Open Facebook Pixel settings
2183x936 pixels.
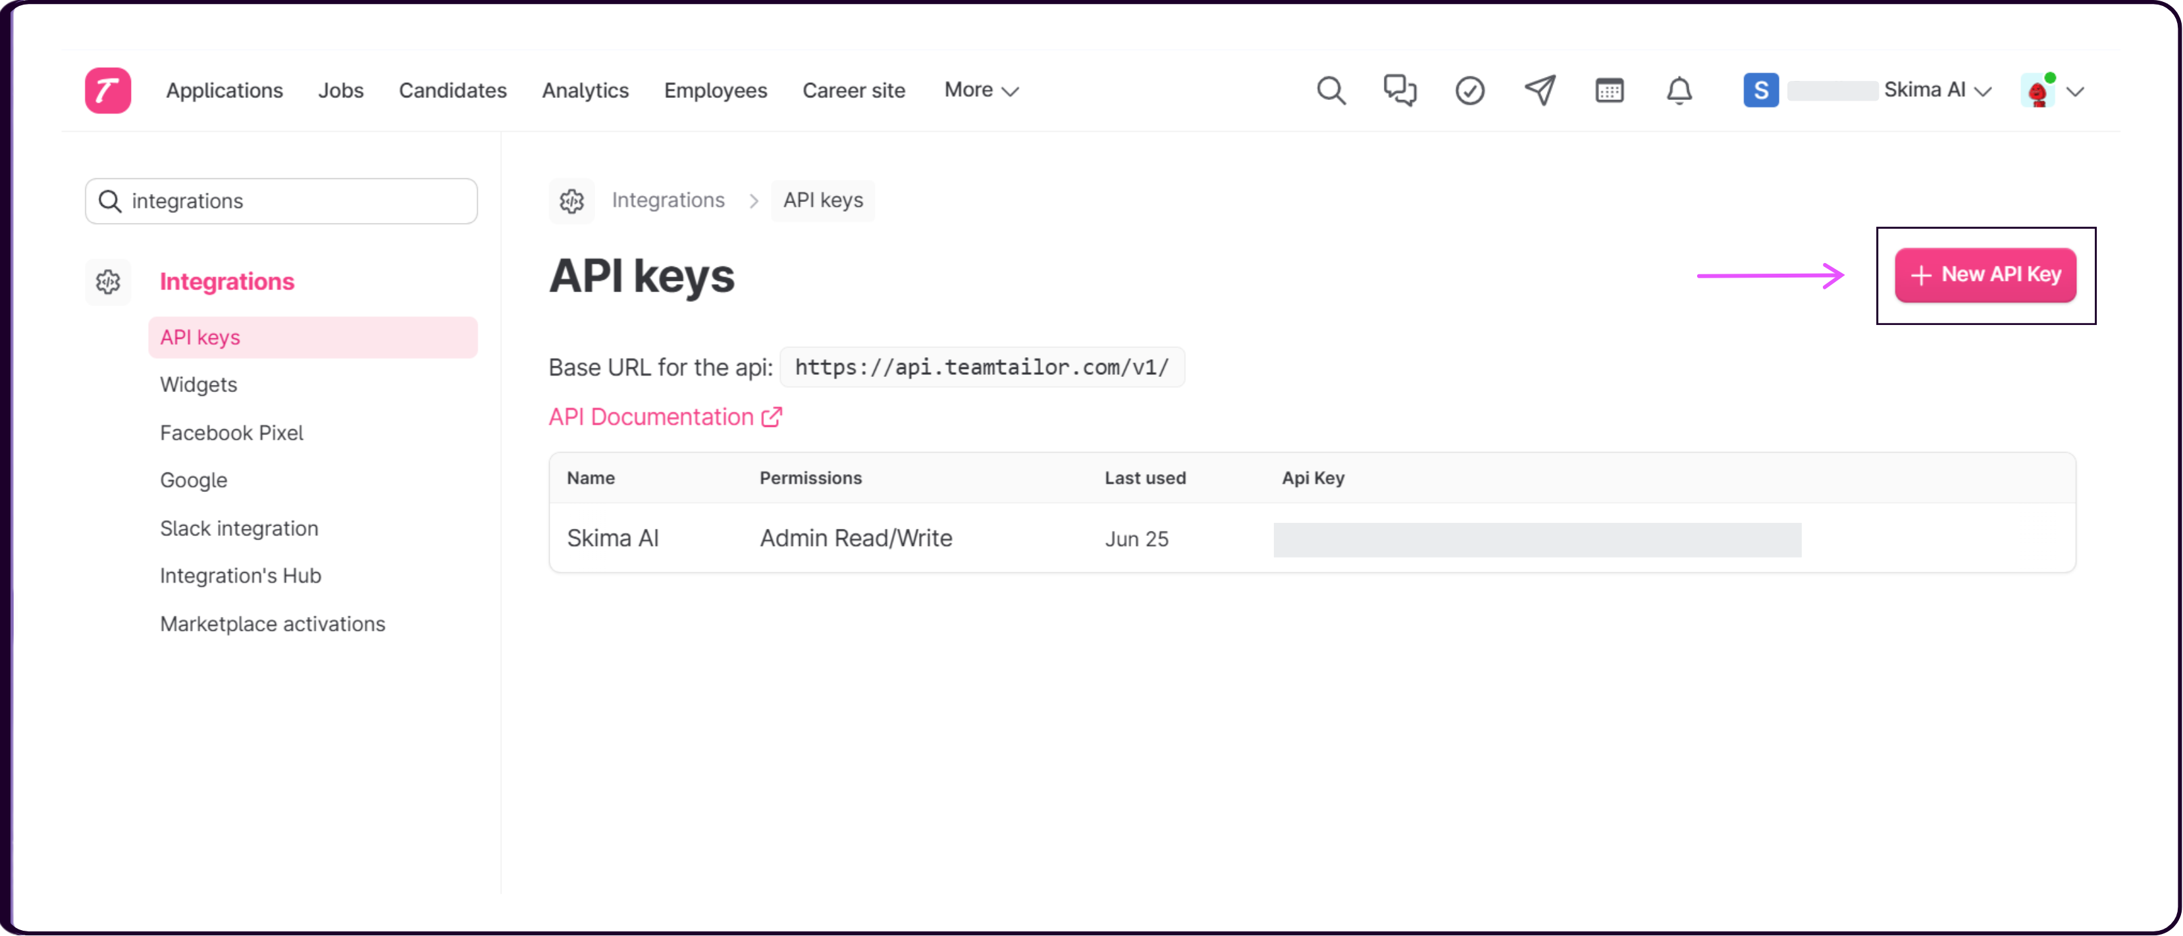tap(231, 433)
